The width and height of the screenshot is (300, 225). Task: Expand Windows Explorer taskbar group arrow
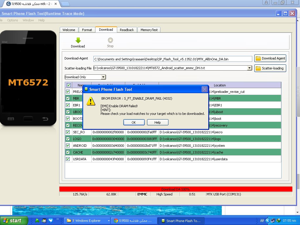(x=109, y=221)
